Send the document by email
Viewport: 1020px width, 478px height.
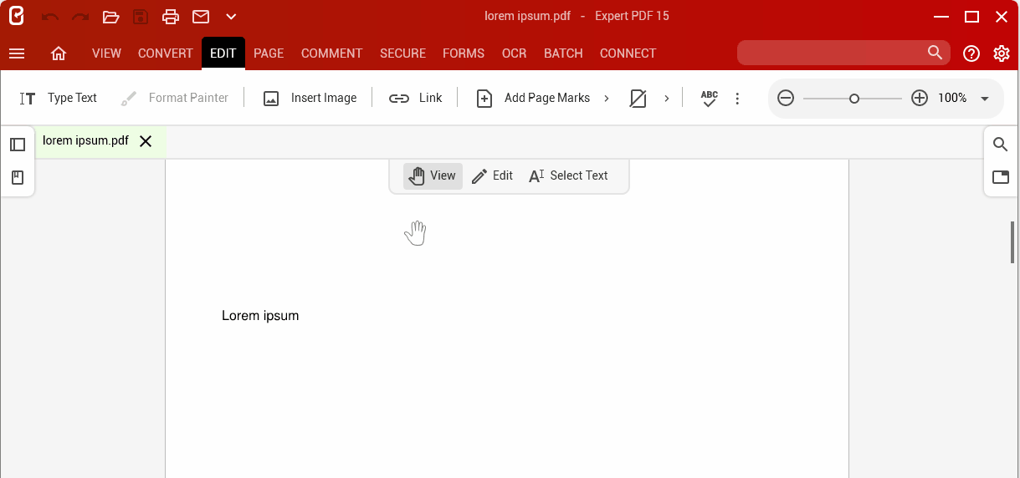pos(201,17)
